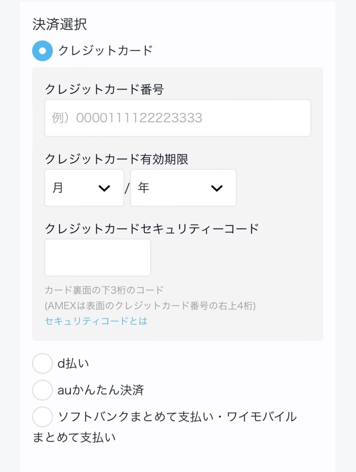
Task: Click the クレジットカード label text
Action: pyautogui.click(x=106, y=51)
